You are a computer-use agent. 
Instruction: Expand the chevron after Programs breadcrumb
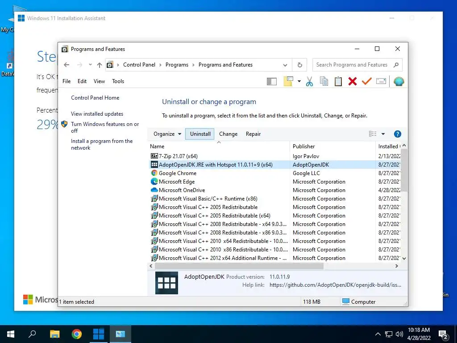(x=193, y=65)
